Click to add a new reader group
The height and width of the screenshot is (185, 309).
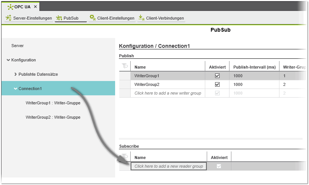169,166
